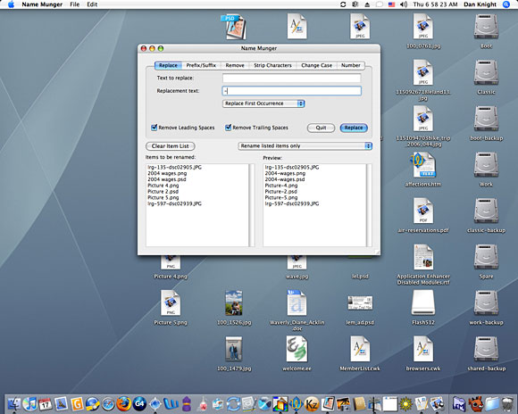This screenshot has height=414, width=518.
Task: Select 2004 wages.png in items list
Action: coord(167,173)
